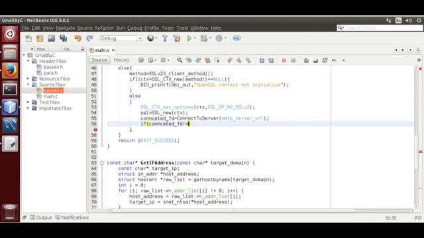Toggle the Shift Line Left editor icon
Image resolution: width=424 pixels, height=238 pixels.
tap(262, 60)
